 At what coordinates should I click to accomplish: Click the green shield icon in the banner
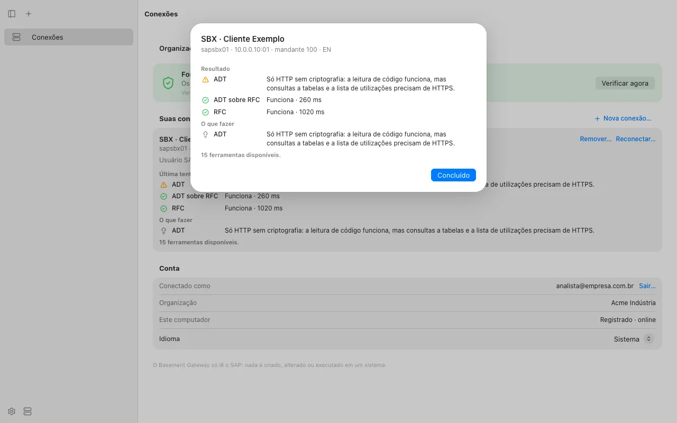[168, 83]
